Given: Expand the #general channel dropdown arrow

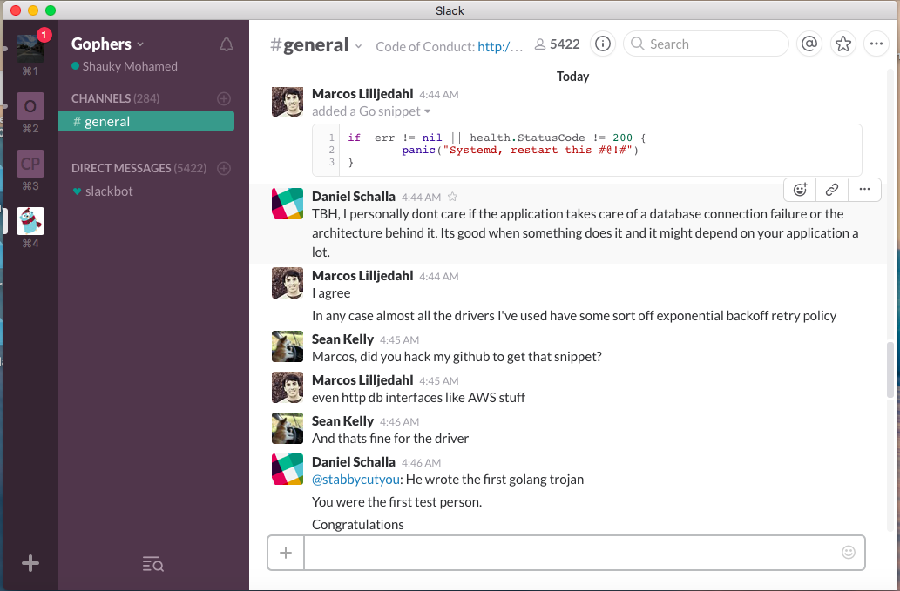Looking at the screenshot, I should [x=359, y=46].
